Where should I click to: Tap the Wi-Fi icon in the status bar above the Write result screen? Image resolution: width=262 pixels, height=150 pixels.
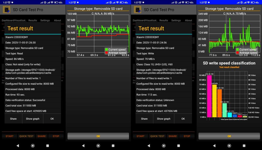(x=183, y=2)
